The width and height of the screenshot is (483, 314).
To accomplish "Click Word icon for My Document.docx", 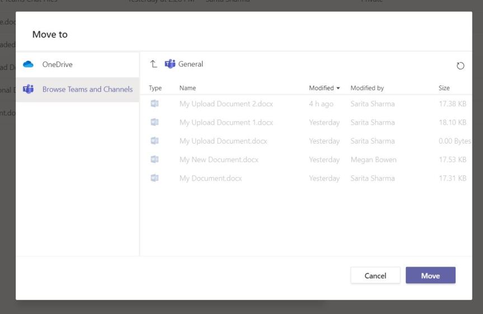I will (x=155, y=178).
